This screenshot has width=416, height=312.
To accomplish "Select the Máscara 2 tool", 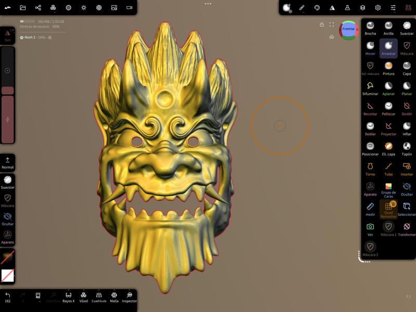I will (x=370, y=250).
